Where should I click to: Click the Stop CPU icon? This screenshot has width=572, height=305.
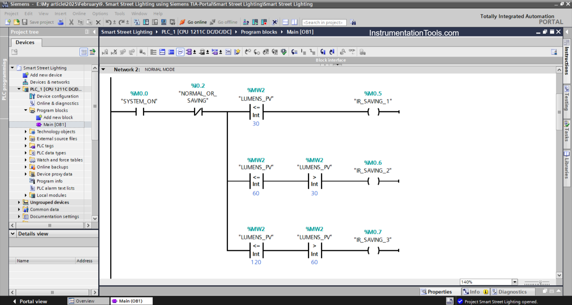click(x=264, y=22)
